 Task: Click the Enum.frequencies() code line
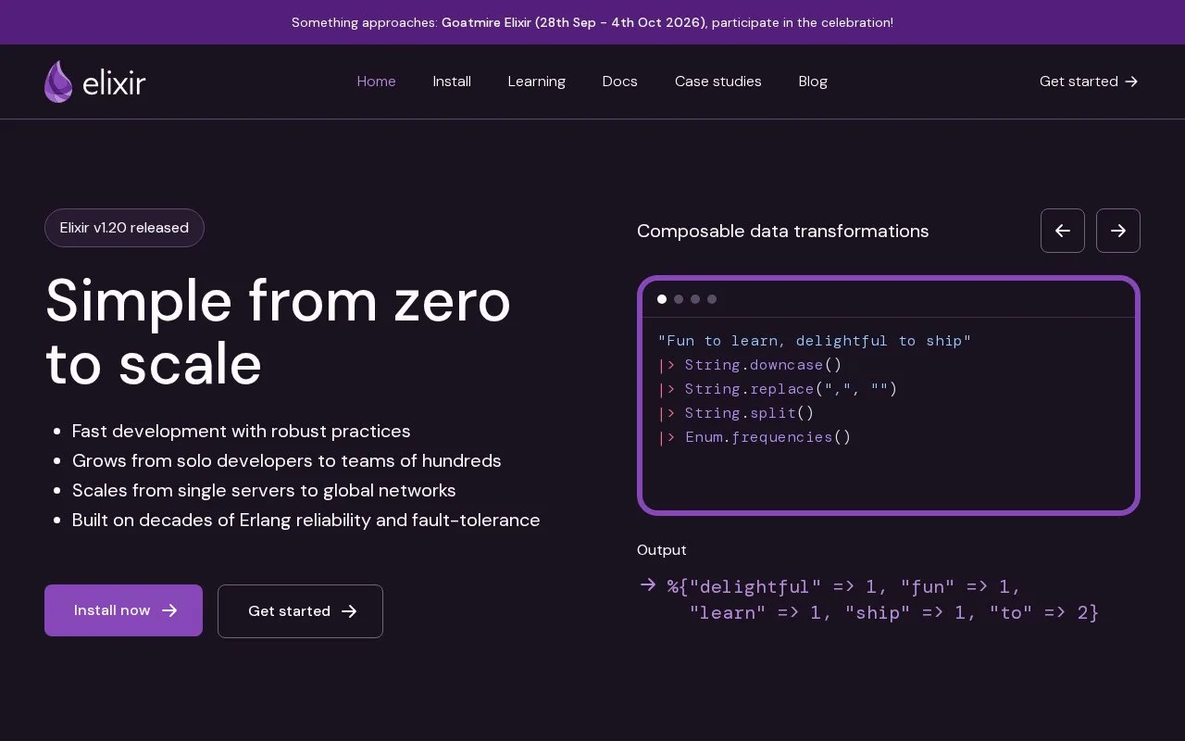tap(755, 437)
